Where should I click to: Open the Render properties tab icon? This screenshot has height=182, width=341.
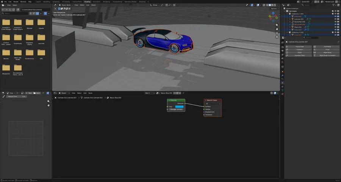pyautogui.click(x=283, y=47)
